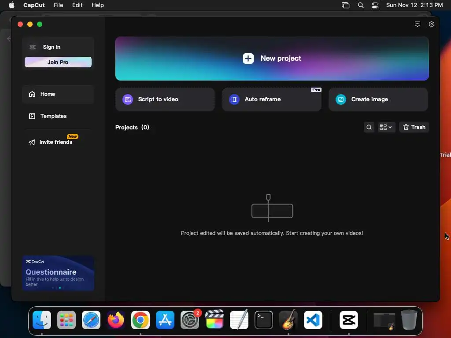Launch GarageBand from the dock

pos(288,320)
